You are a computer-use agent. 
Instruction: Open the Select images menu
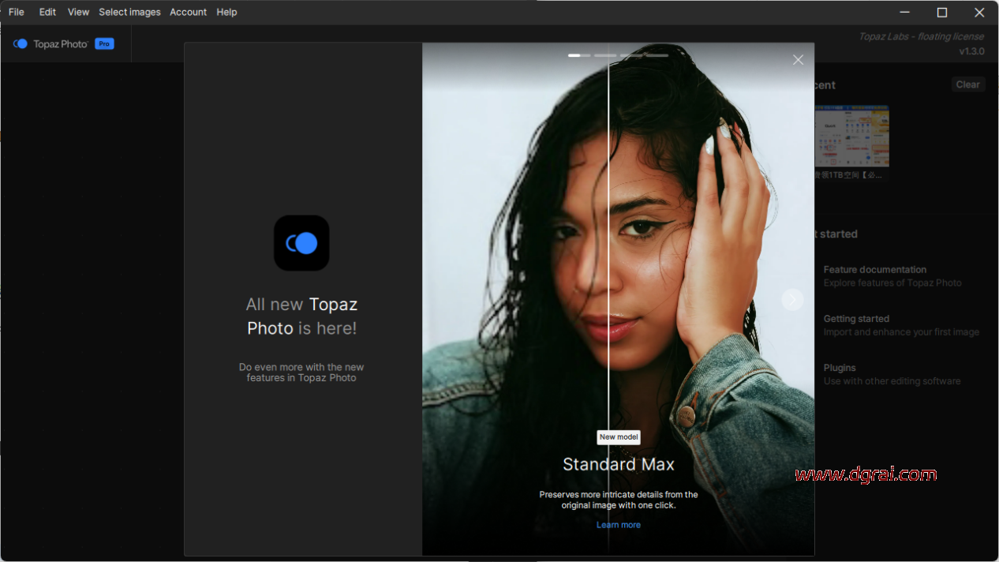[129, 12]
